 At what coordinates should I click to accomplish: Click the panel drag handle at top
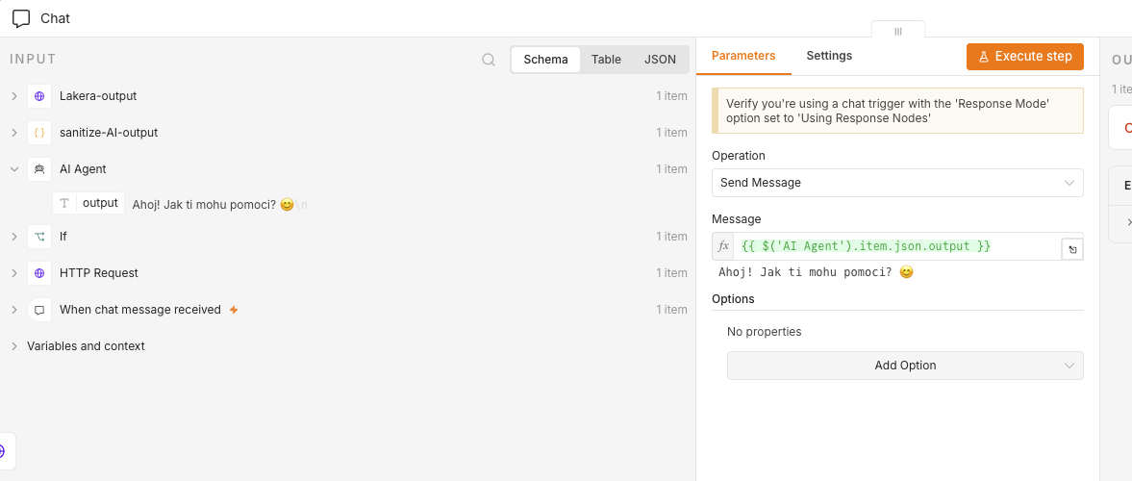(x=898, y=31)
